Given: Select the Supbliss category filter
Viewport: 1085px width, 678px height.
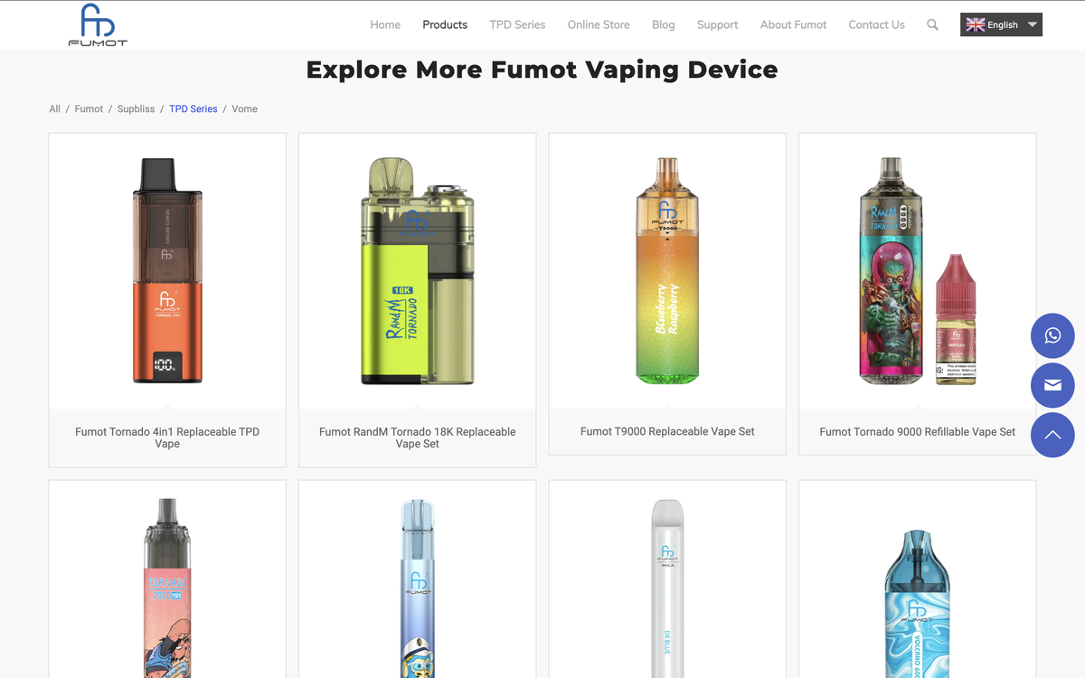Looking at the screenshot, I should 136,108.
